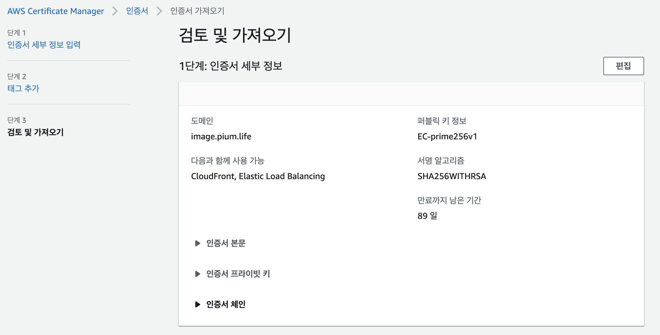
Task: Expand the 인증서 체인 section
Action: click(225, 304)
